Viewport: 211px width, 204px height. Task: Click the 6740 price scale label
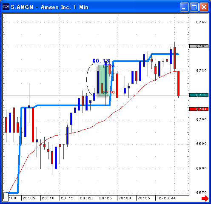(201, 22)
